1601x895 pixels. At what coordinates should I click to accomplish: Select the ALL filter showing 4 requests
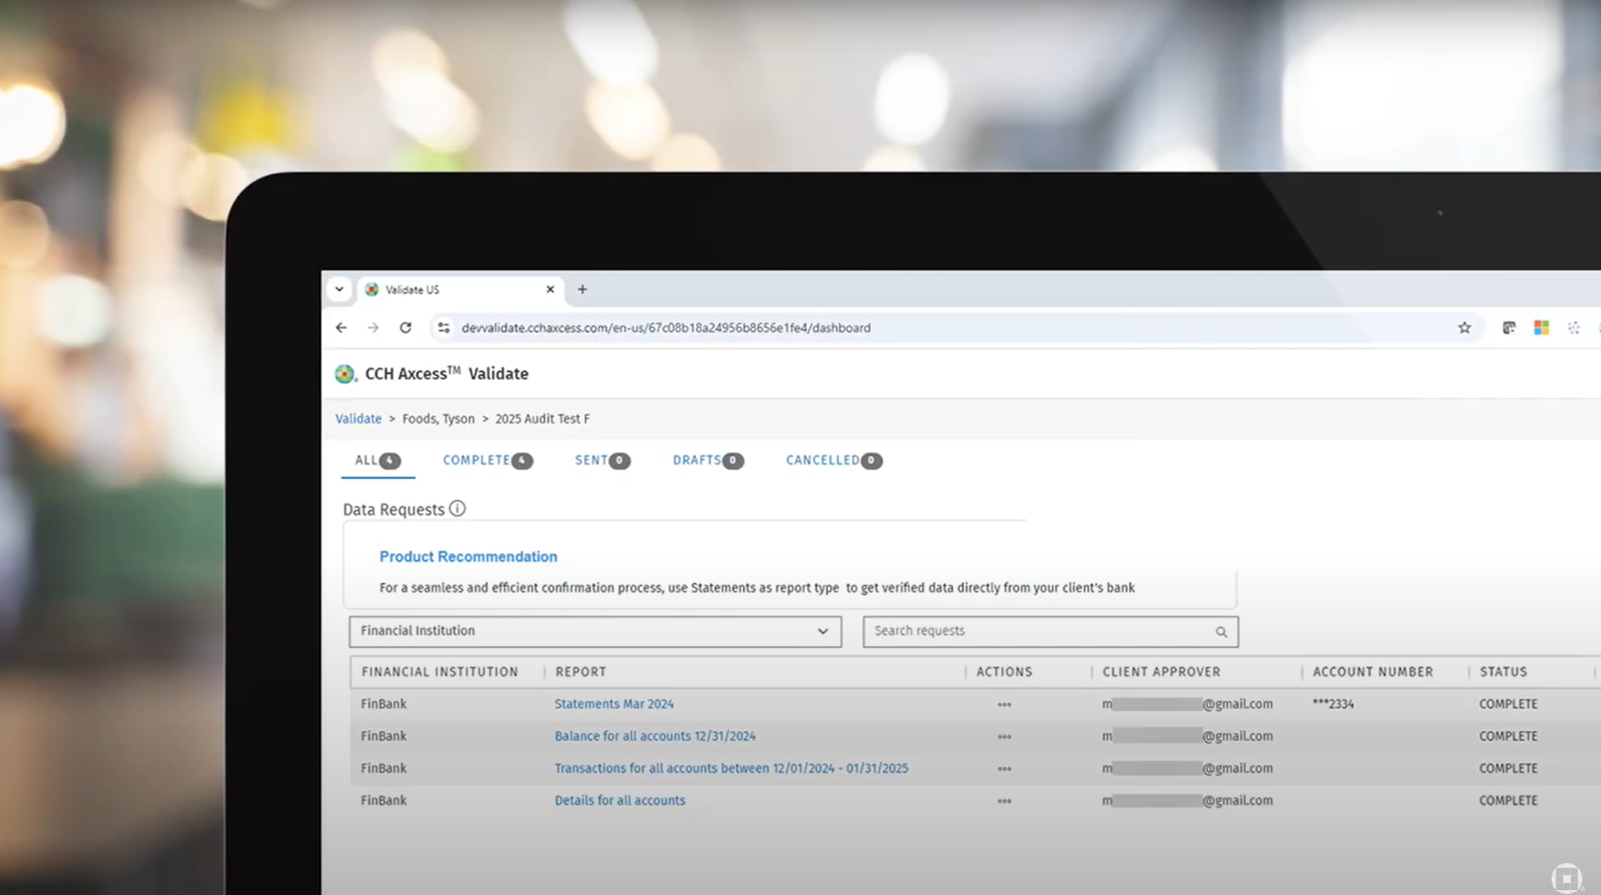pyautogui.click(x=366, y=460)
